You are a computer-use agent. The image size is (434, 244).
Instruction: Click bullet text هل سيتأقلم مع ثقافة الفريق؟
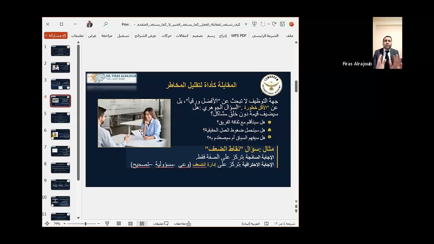tap(241, 122)
